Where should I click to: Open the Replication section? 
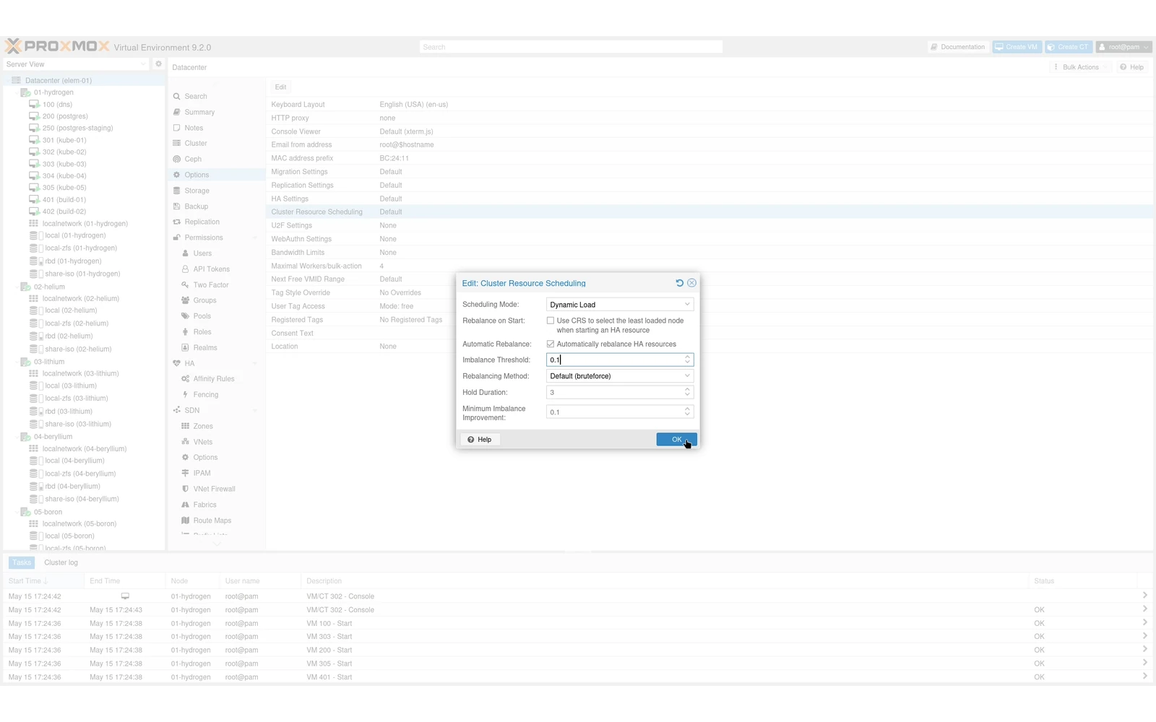202,222
